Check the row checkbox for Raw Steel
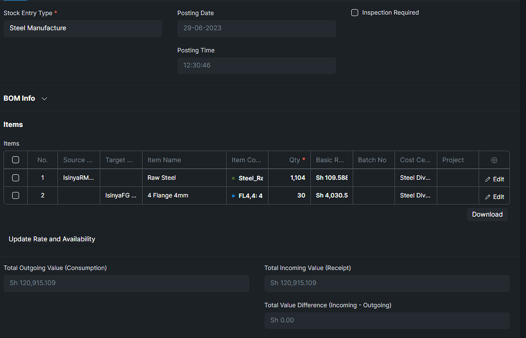This screenshot has width=526, height=338. 15,178
